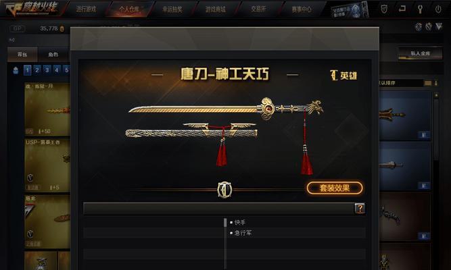Select the USP weapon thumbnail

47,165
